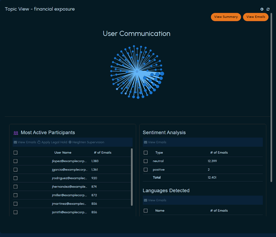Click the positive sentiment label
The height and width of the screenshot is (237, 276).
tap(159, 170)
